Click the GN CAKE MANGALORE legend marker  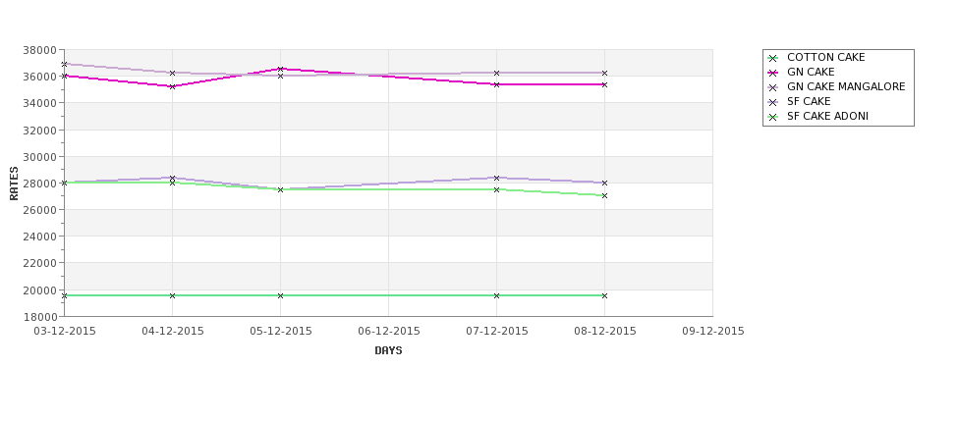(773, 87)
